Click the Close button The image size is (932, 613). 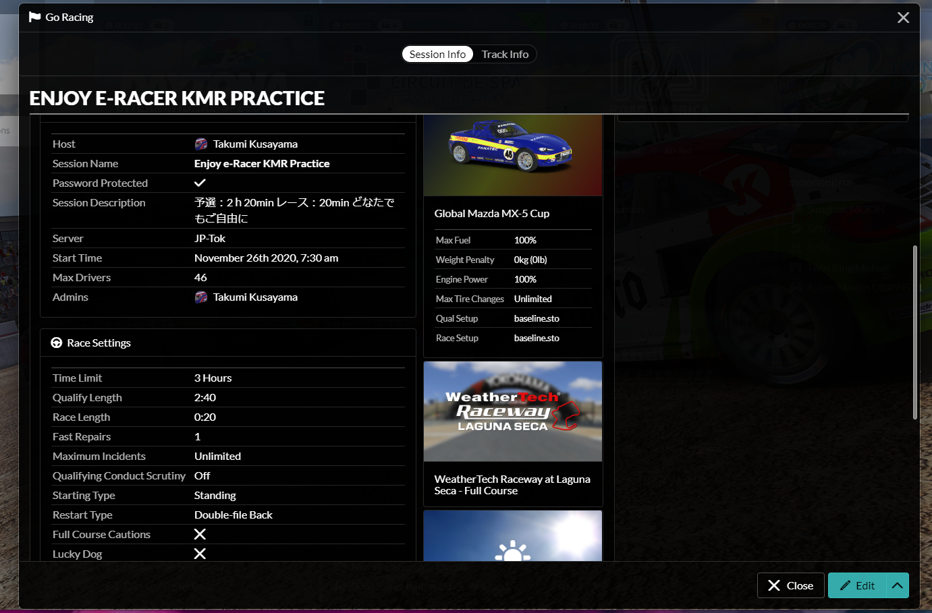pyautogui.click(x=791, y=585)
